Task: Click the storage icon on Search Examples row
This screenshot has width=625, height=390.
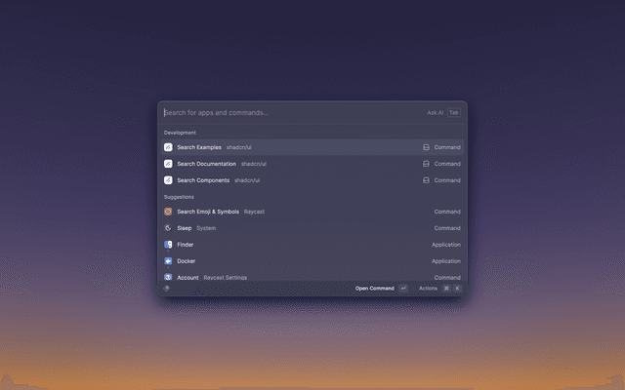Action: (426, 147)
